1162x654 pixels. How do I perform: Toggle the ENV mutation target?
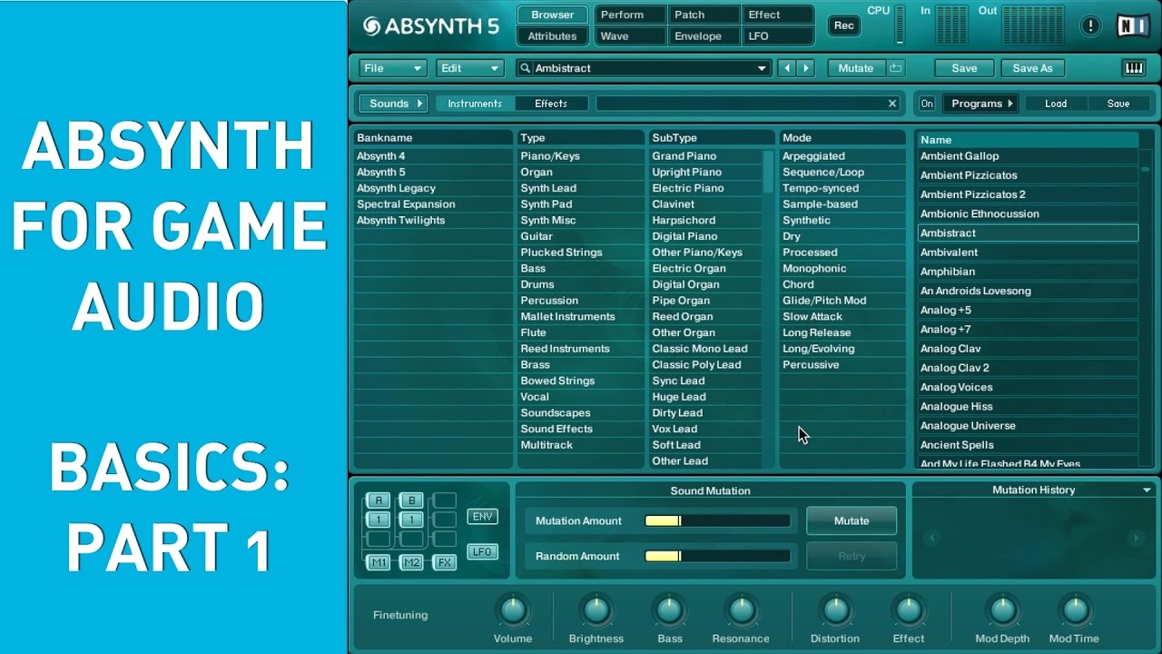click(x=483, y=517)
